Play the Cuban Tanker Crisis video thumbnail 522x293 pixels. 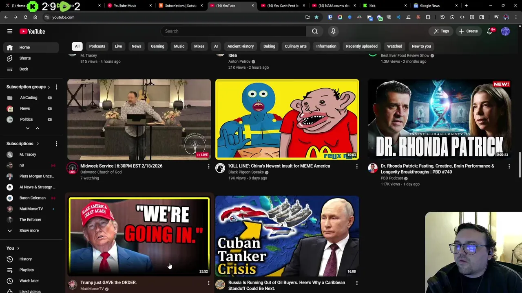287,236
